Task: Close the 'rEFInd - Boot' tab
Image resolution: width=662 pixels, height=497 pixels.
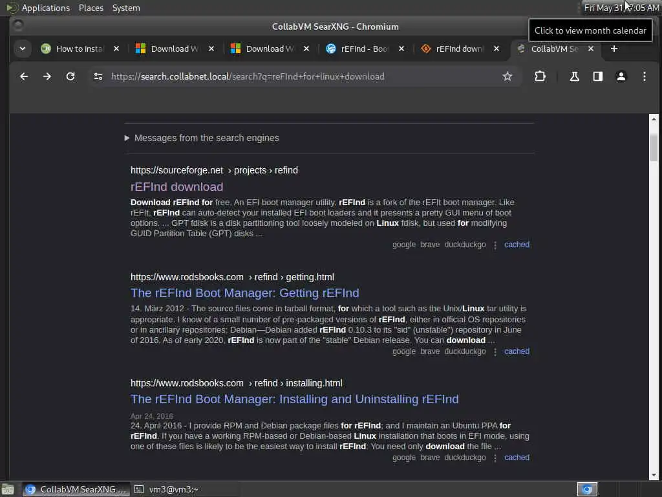Action: [401, 49]
